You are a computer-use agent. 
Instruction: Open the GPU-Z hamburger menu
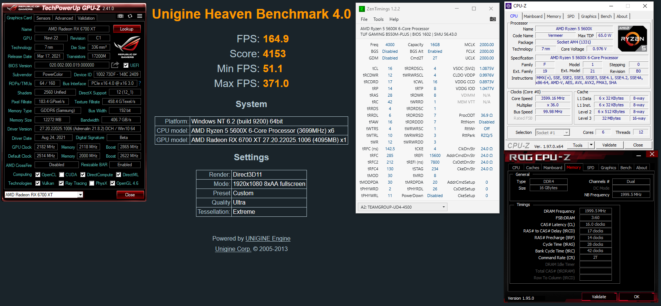click(139, 16)
